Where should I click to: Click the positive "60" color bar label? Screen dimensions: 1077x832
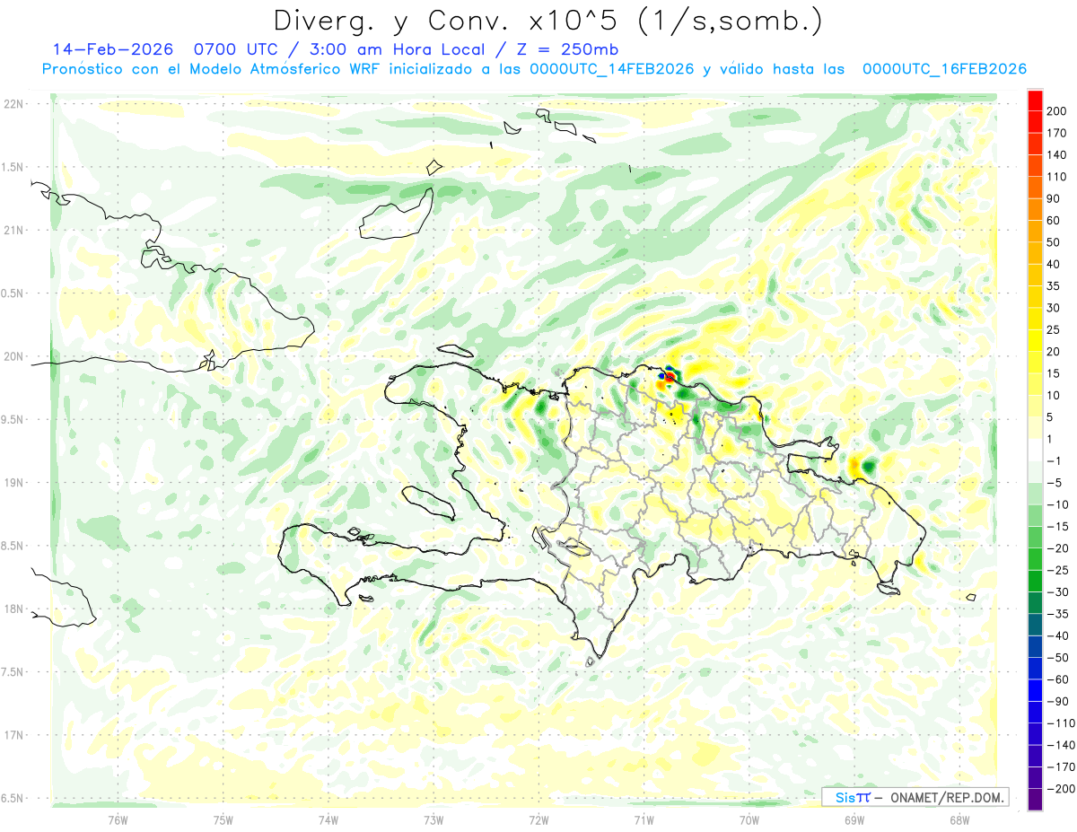click(x=1054, y=221)
